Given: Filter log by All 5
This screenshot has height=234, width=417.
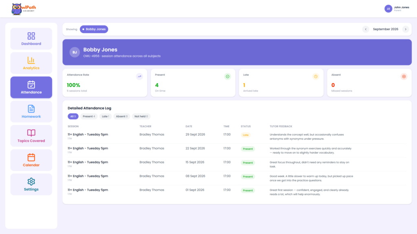Looking at the screenshot, I should [73, 117].
